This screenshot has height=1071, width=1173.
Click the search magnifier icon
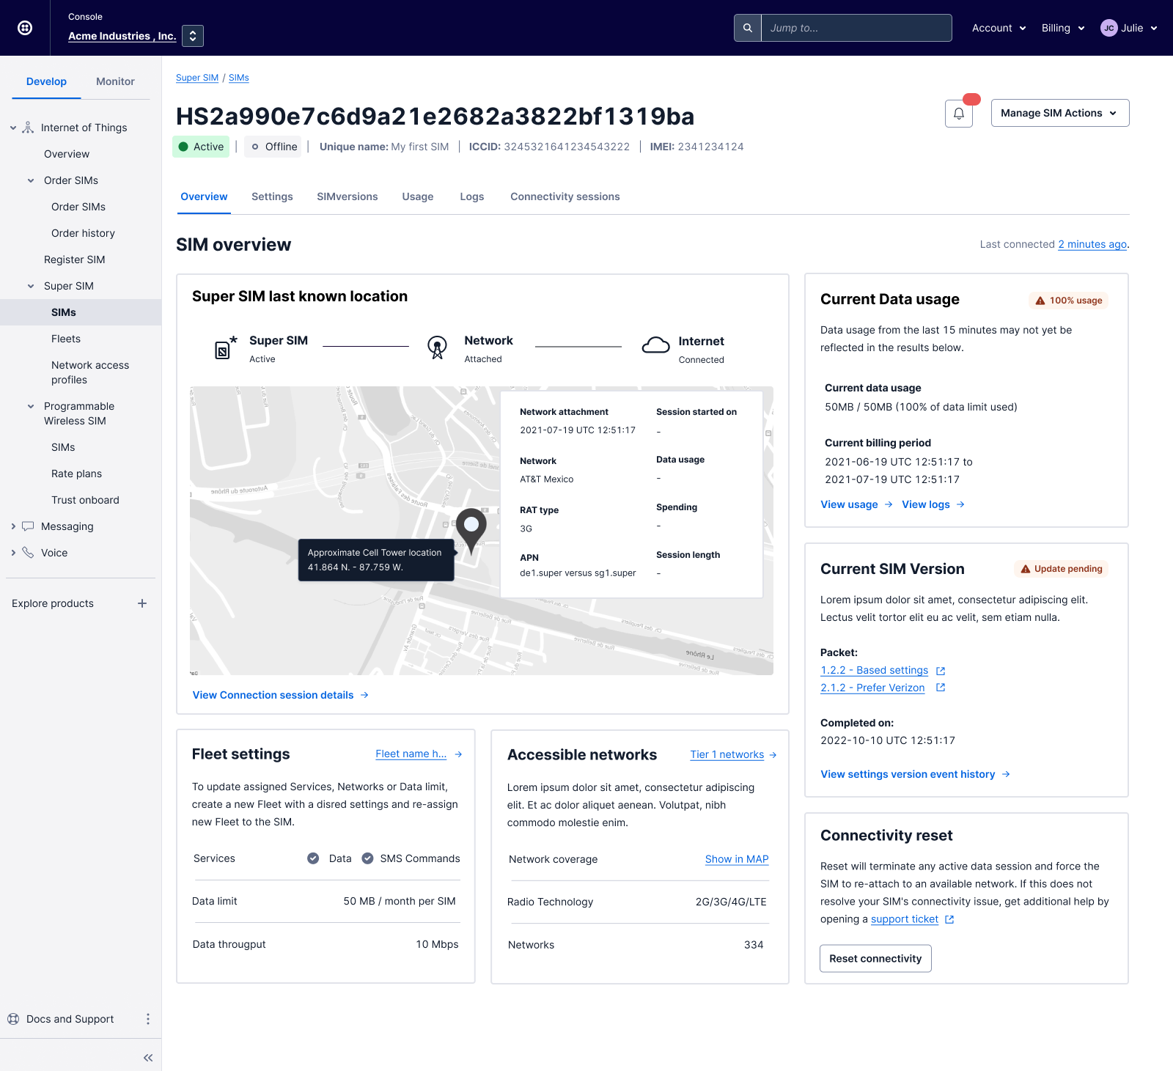click(x=747, y=28)
